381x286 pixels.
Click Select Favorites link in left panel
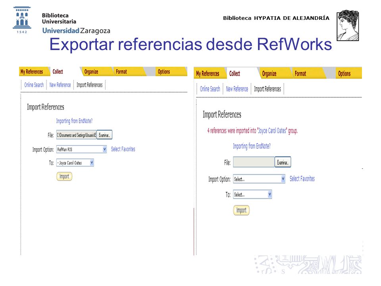(123, 149)
